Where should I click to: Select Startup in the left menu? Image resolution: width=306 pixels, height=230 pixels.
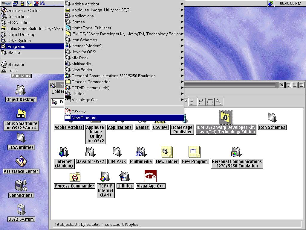[32, 52]
